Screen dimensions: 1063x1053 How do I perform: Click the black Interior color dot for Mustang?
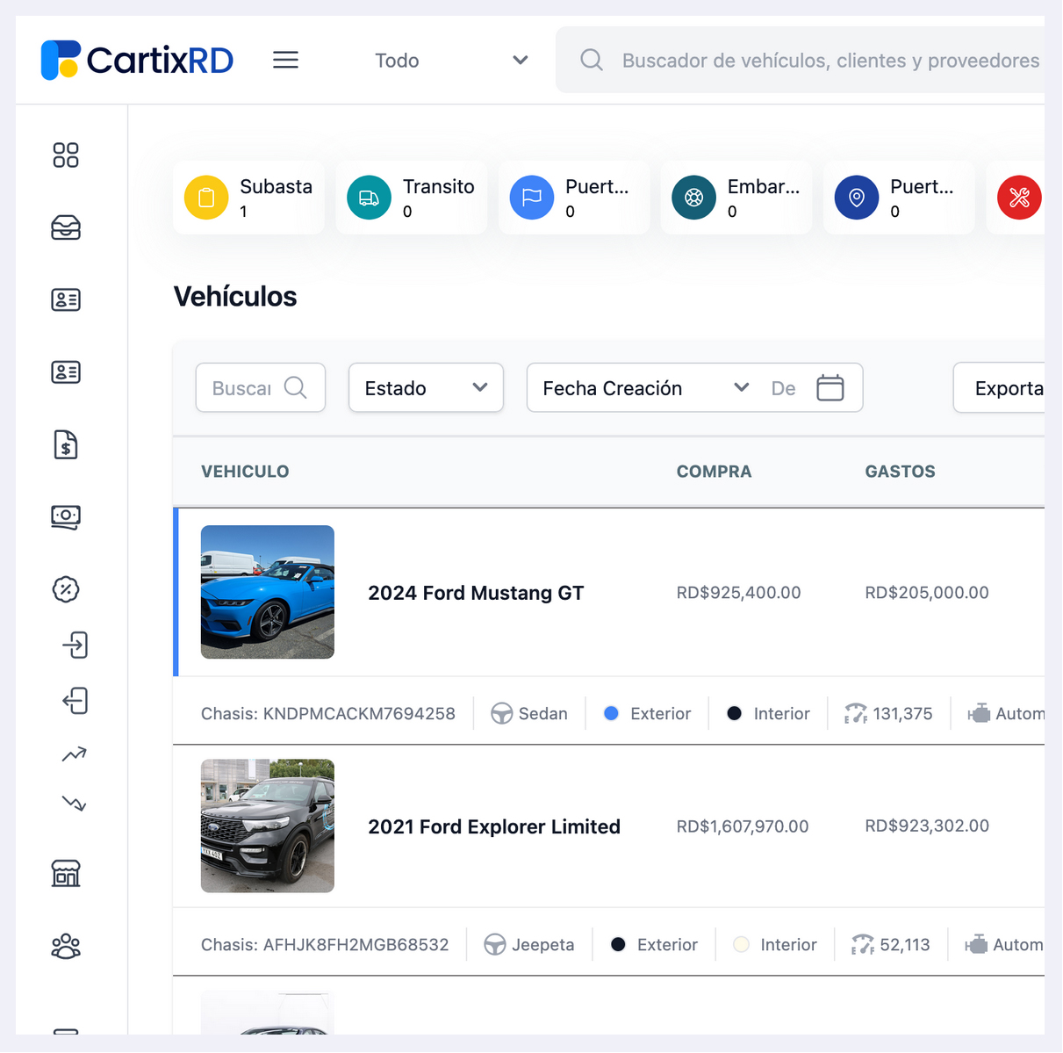735,713
